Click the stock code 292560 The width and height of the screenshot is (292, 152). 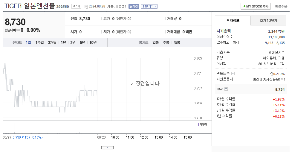(x=62, y=7)
